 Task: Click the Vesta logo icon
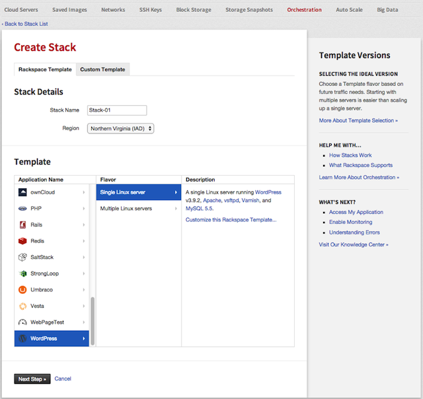(x=22, y=306)
